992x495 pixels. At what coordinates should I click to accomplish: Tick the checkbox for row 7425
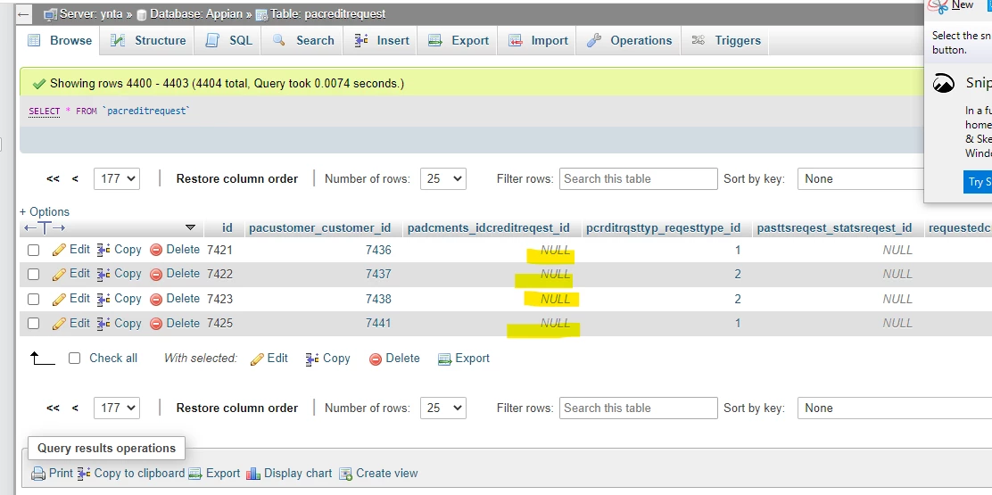(x=34, y=324)
